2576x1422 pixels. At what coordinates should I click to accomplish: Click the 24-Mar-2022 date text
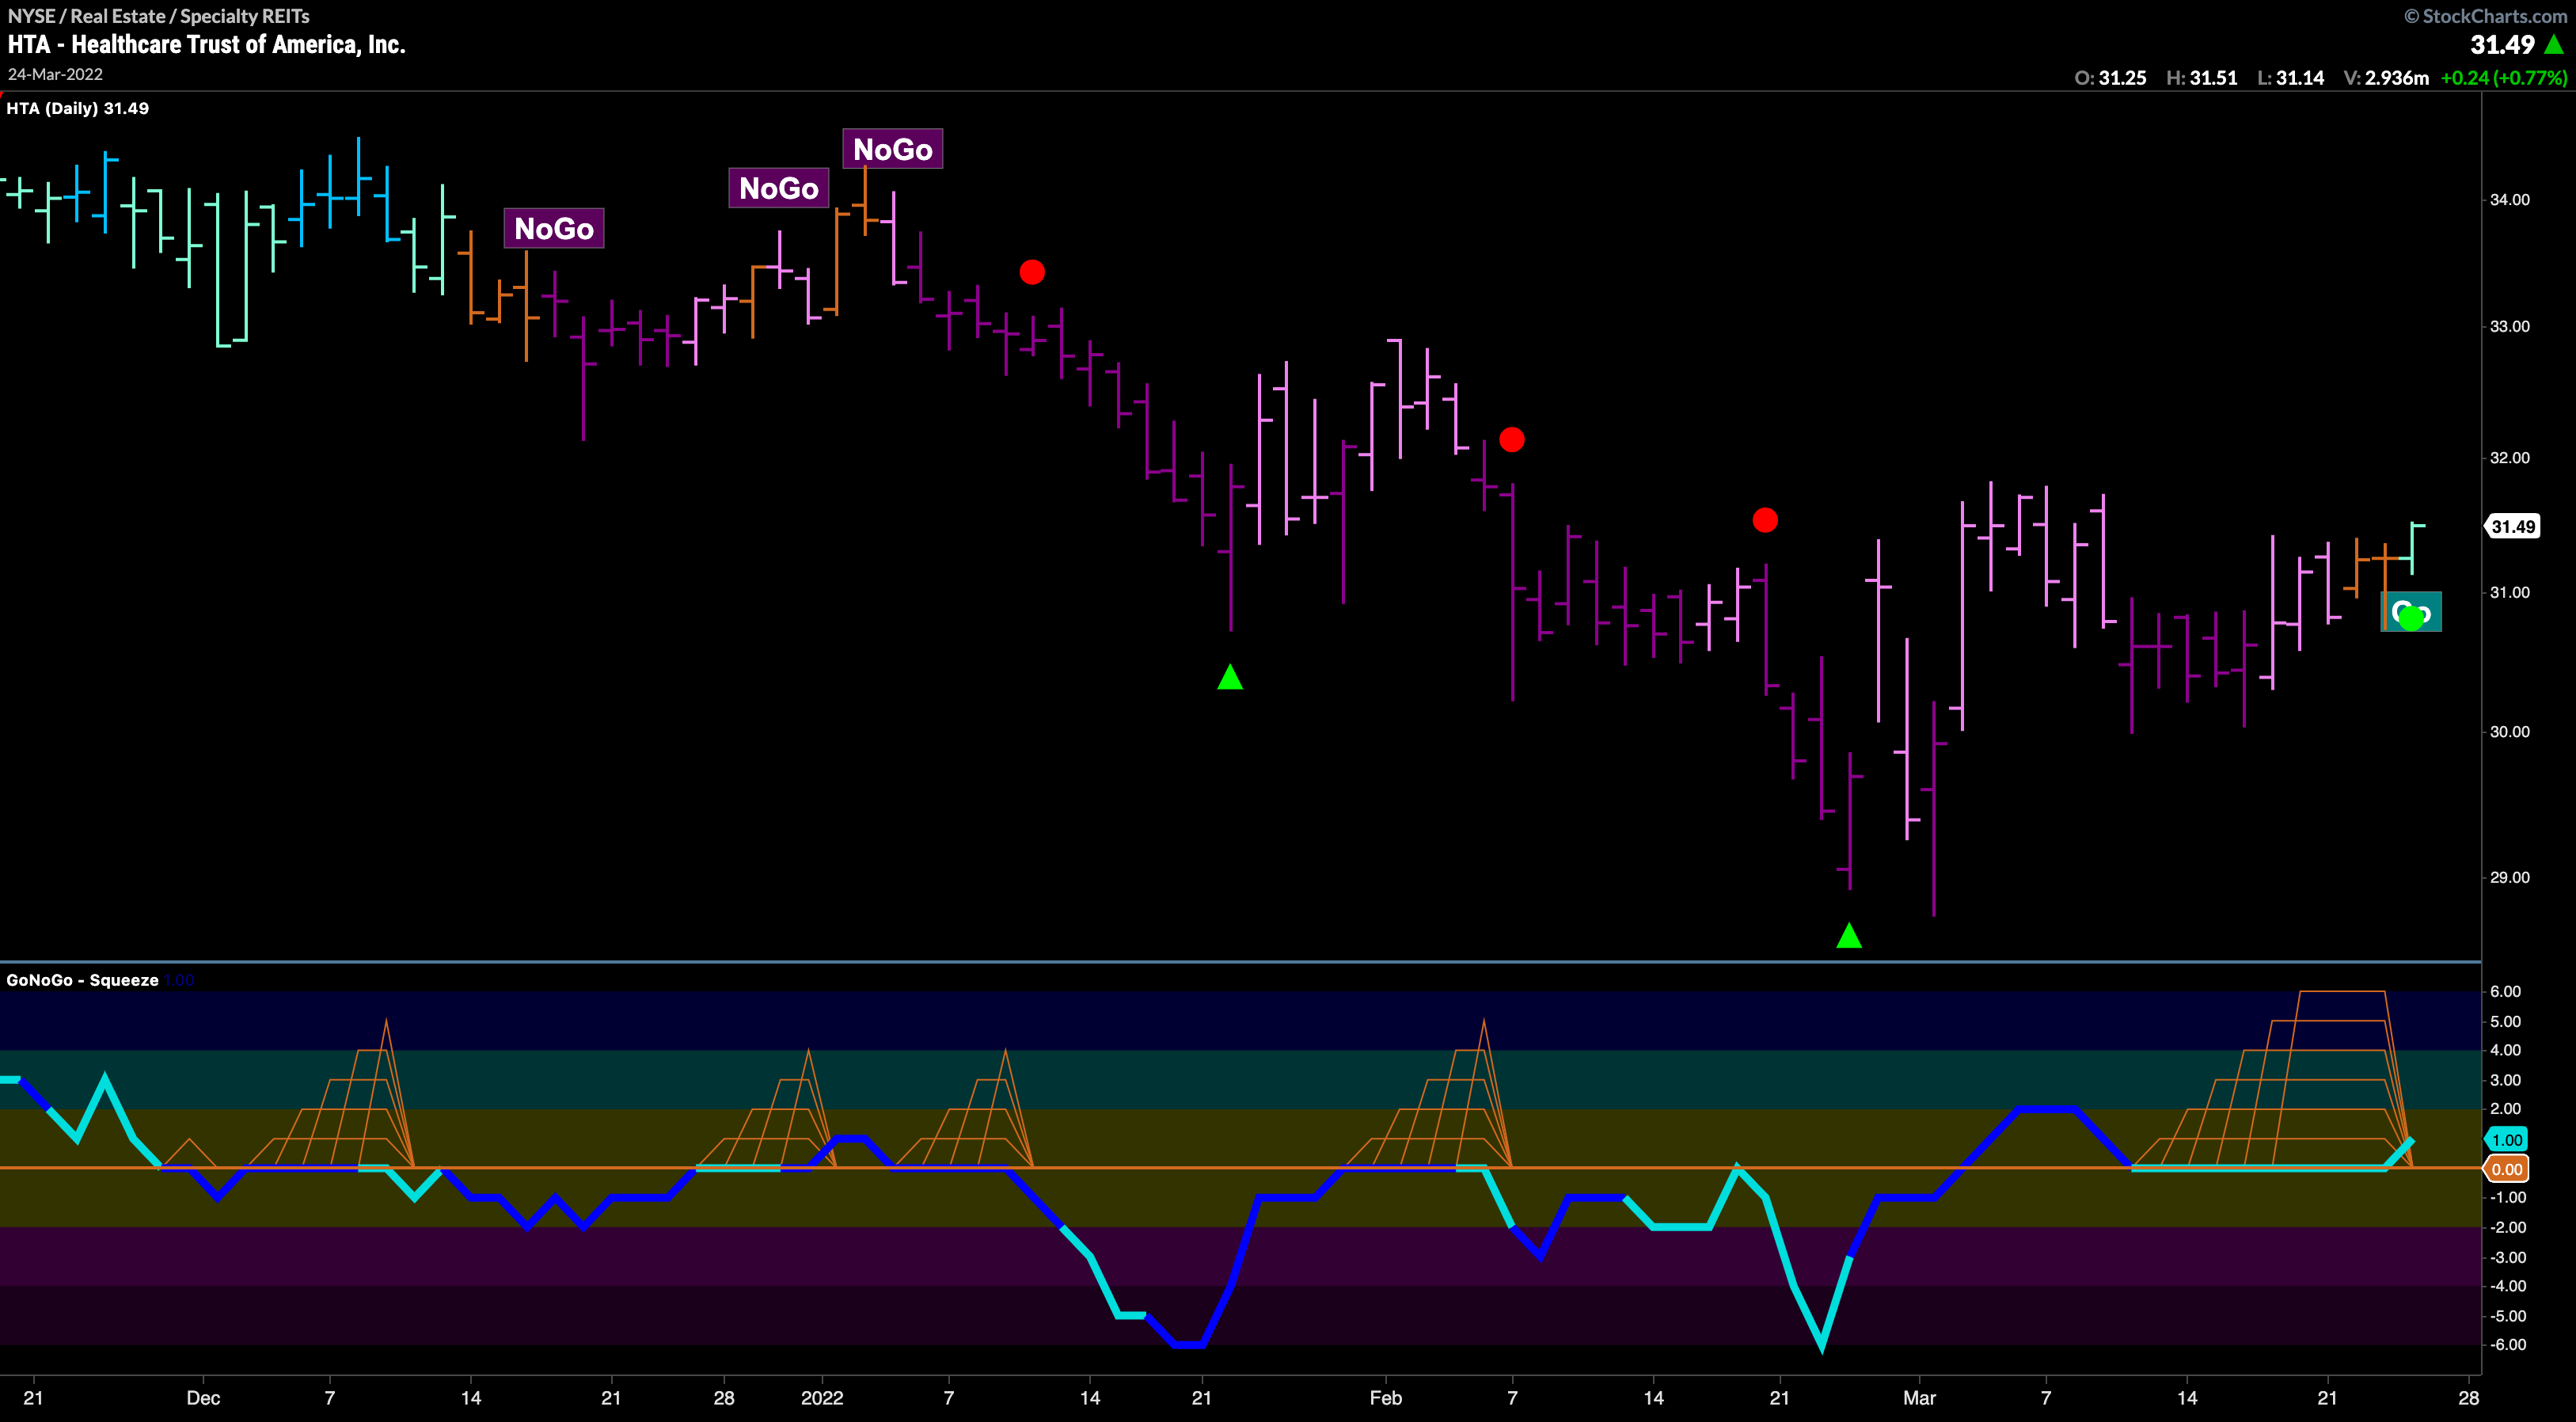[55, 74]
